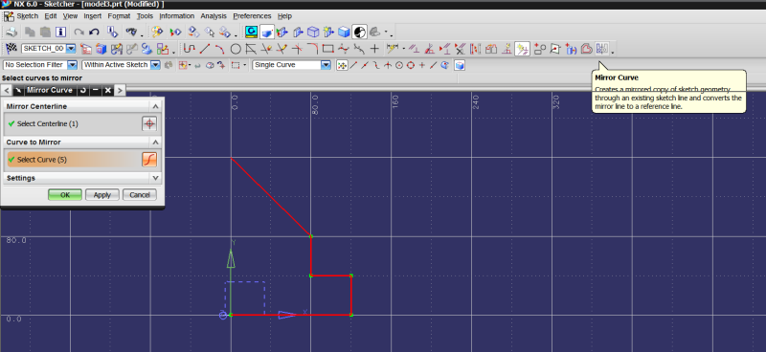Click the dialog's next arrow button
Image resolution: width=766 pixels, height=352 pixels.
point(120,90)
